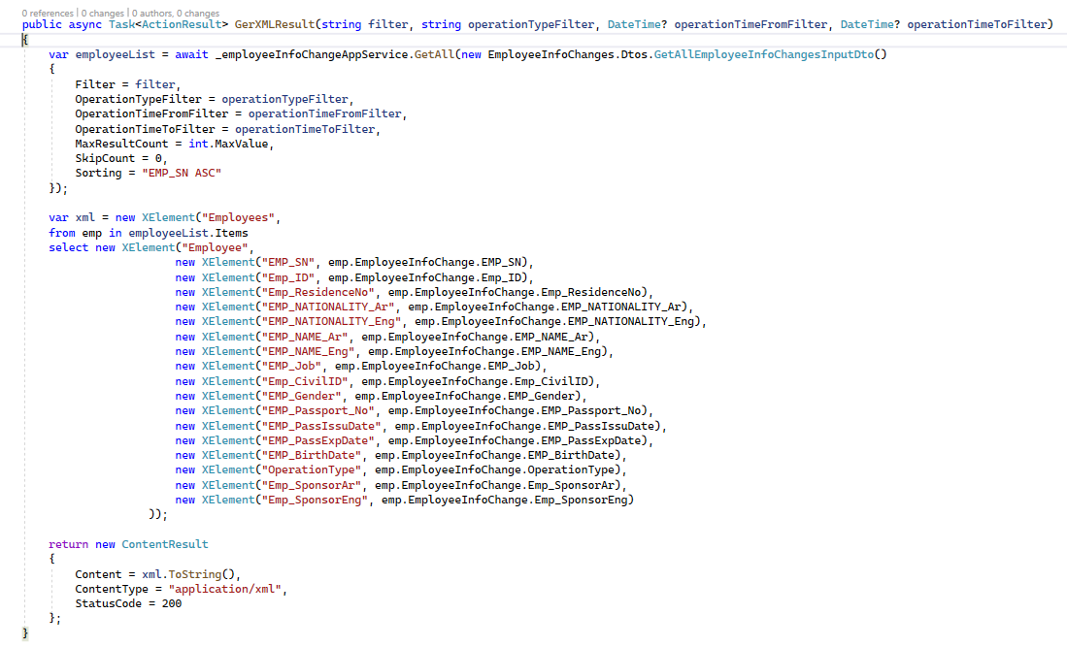Click the method's opening curly brace

pos(25,39)
